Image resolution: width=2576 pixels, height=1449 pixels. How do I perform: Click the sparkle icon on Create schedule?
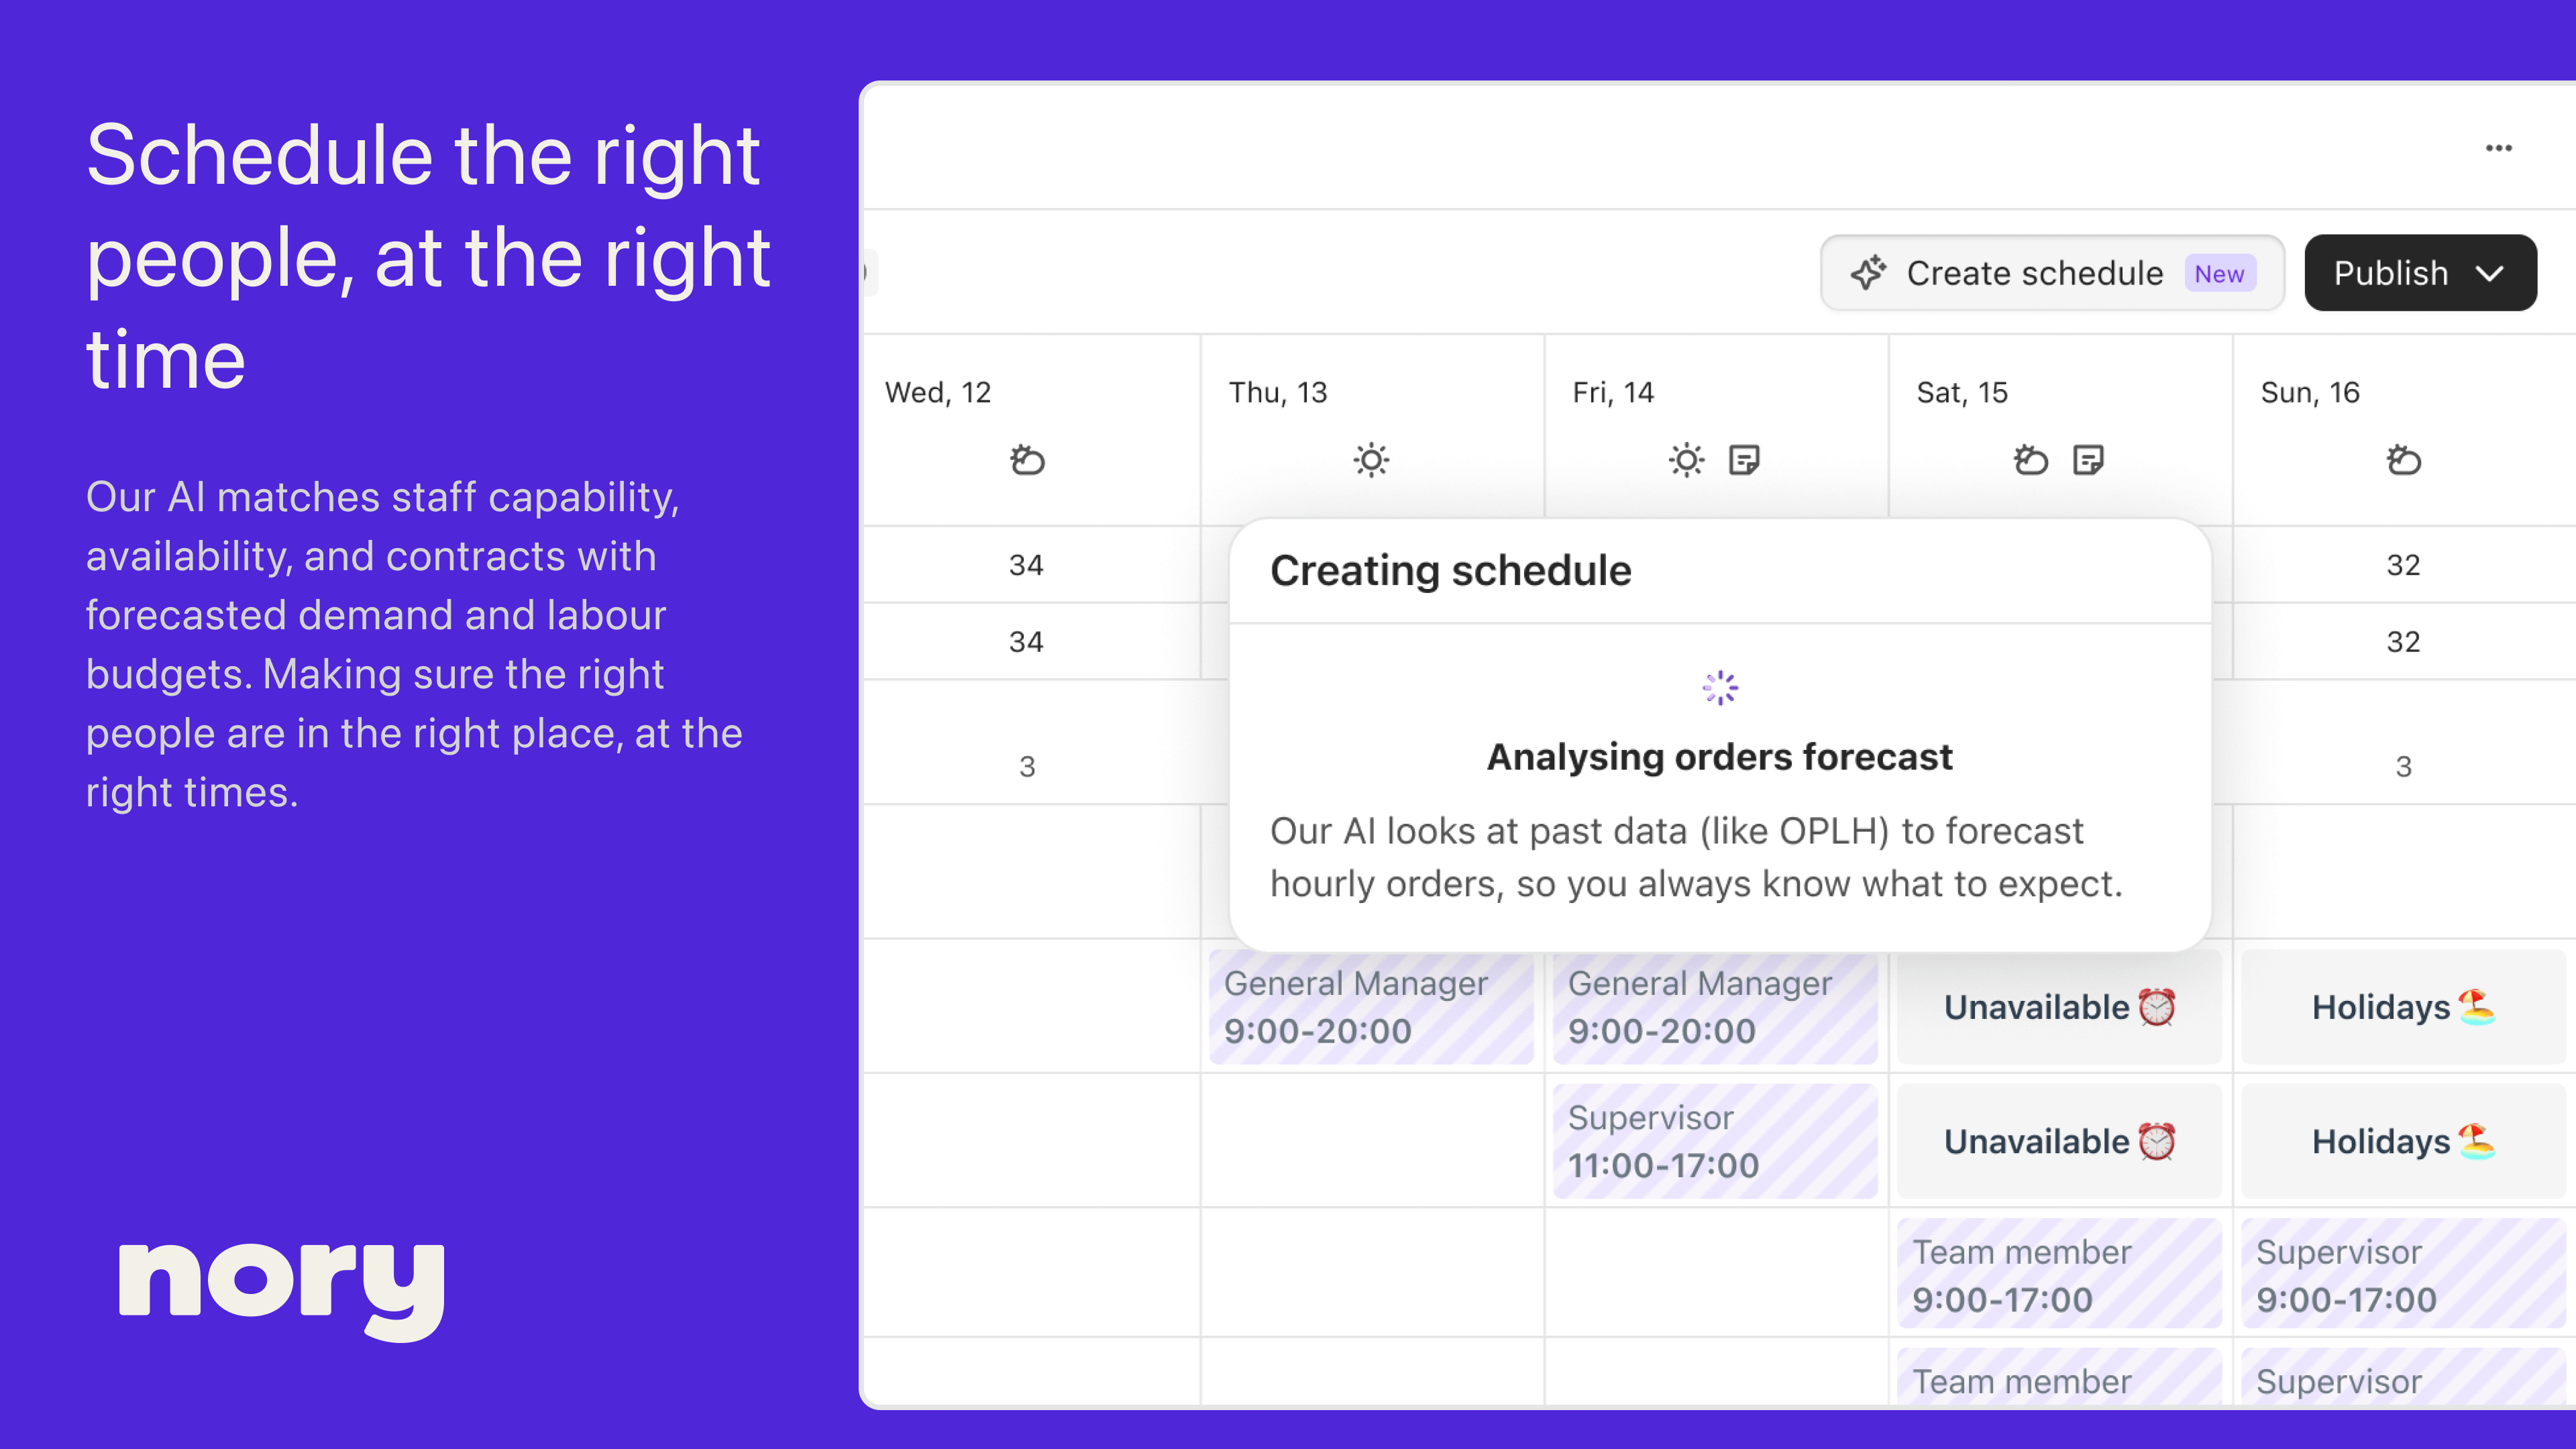[1867, 273]
